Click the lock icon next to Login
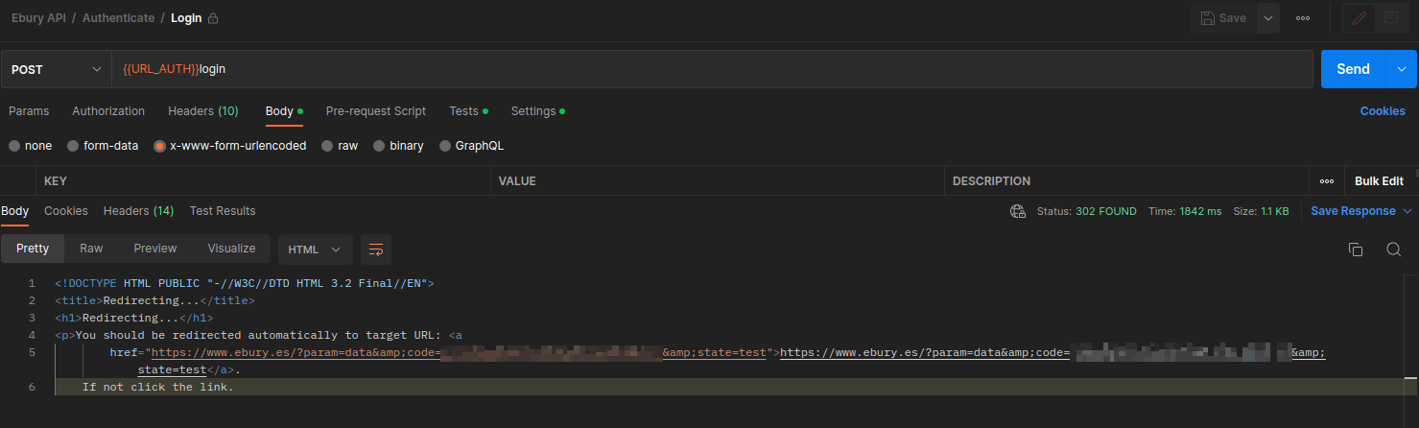The image size is (1419, 428). pyautogui.click(x=213, y=18)
